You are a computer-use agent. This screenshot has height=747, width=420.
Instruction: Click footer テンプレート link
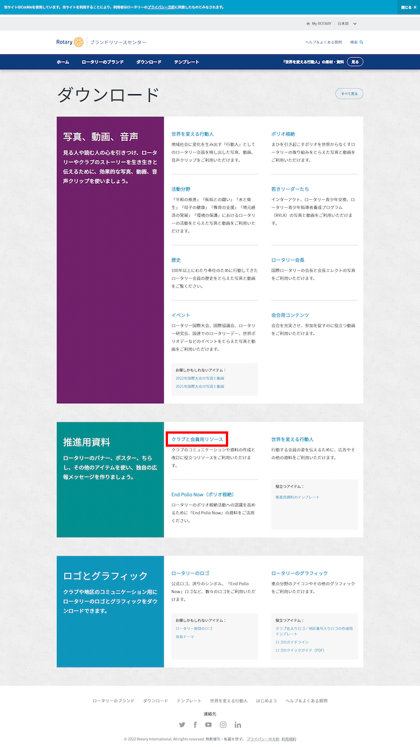pyautogui.click(x=189, y=701)
